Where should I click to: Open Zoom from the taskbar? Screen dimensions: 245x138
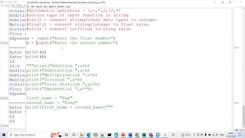[158, 135]
